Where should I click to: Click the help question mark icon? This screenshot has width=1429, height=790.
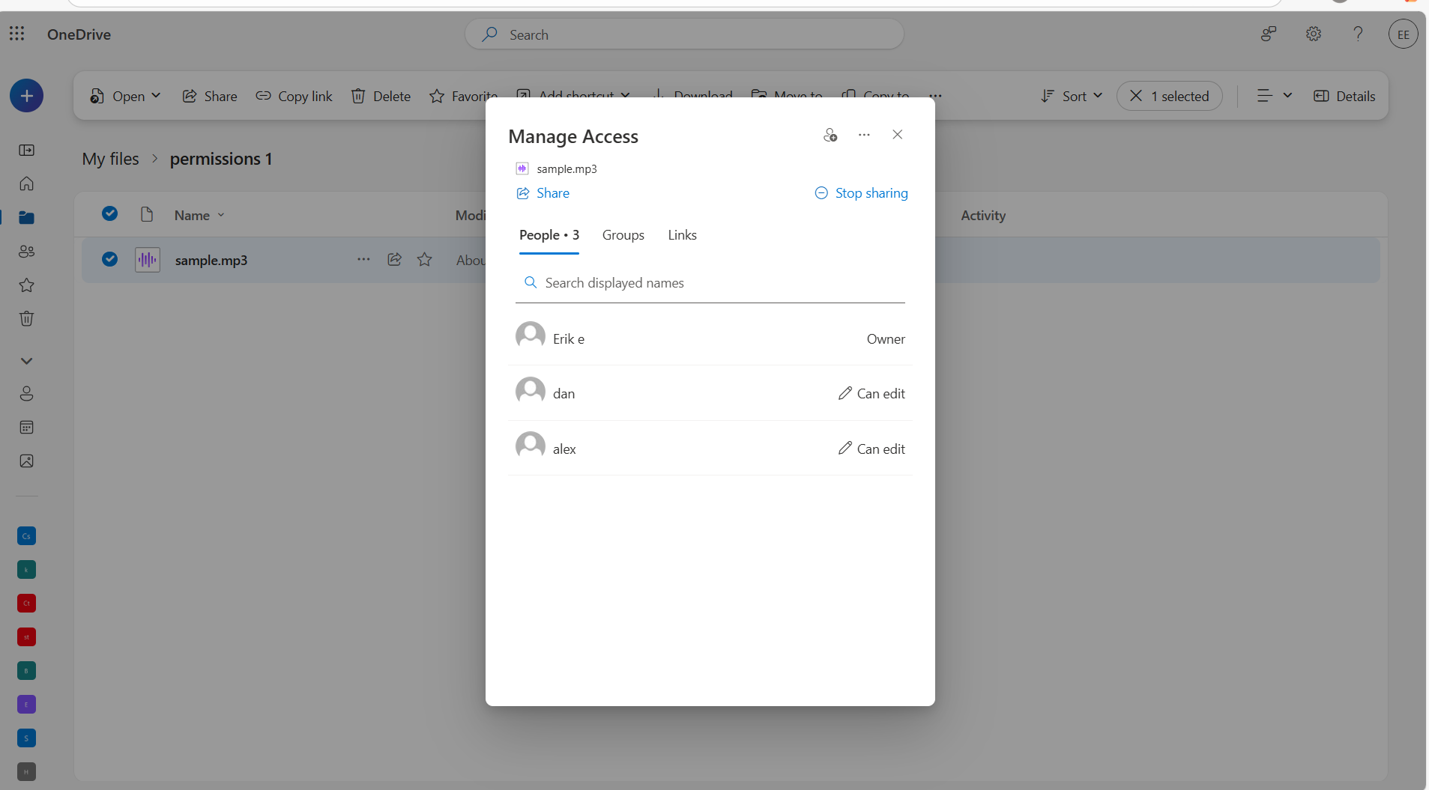click(x=1357, y=34)
